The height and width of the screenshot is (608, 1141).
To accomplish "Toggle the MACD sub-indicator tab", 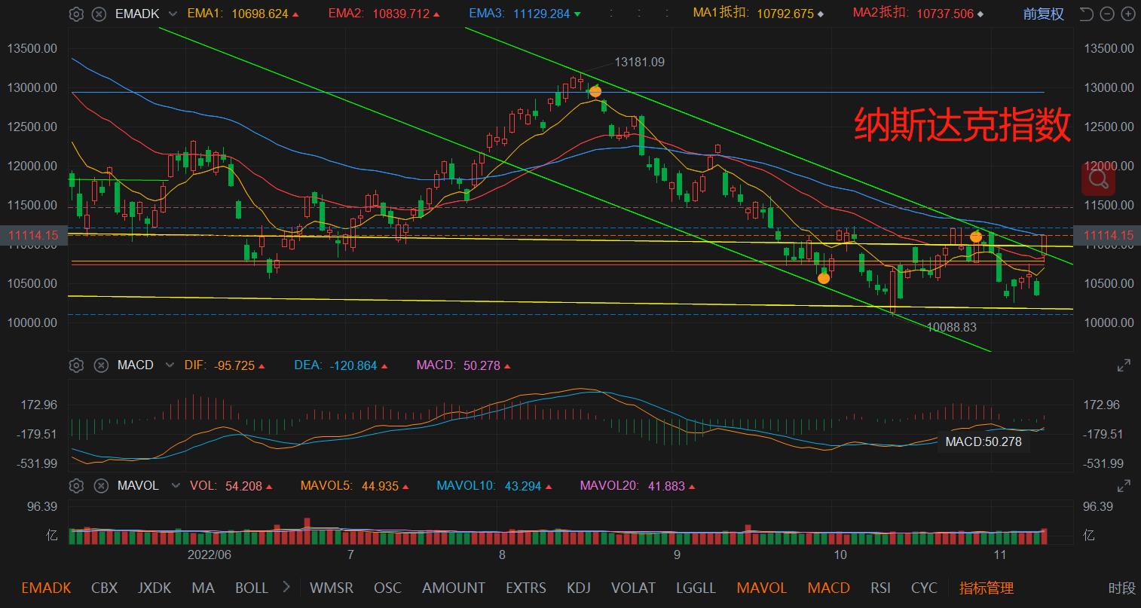I will (829, 588).
